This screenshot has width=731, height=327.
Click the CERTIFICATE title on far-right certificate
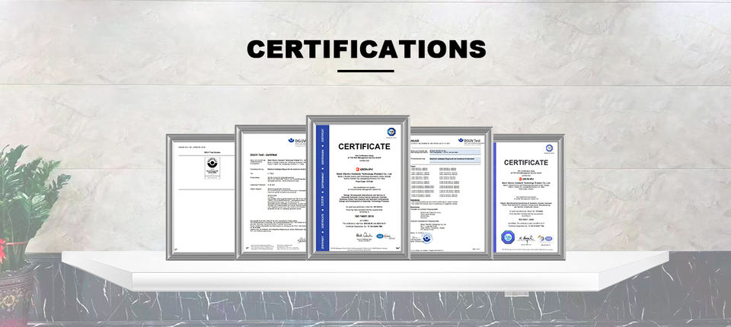(526, 163)
